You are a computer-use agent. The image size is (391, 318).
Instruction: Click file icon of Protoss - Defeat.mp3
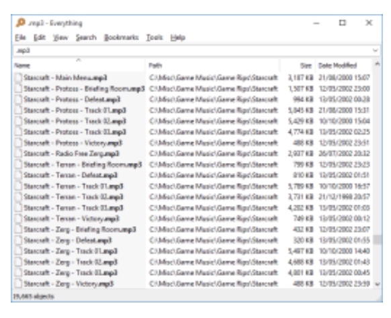(x=18, y=99)
